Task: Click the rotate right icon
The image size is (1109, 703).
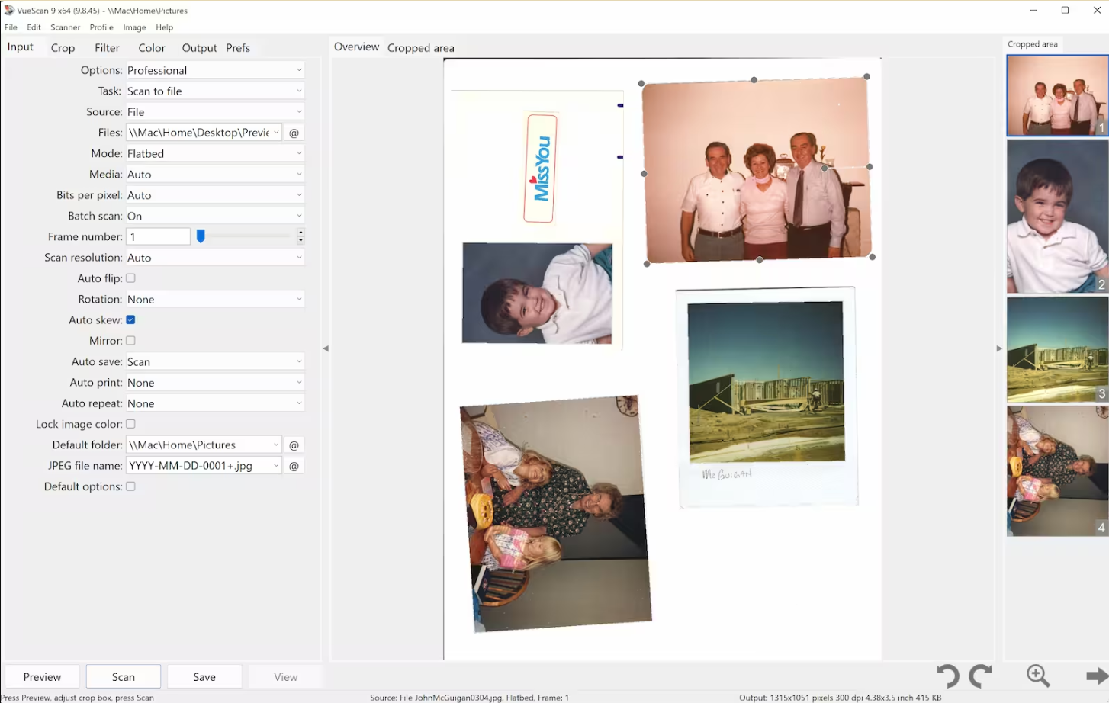Action: tap(980, 676)
